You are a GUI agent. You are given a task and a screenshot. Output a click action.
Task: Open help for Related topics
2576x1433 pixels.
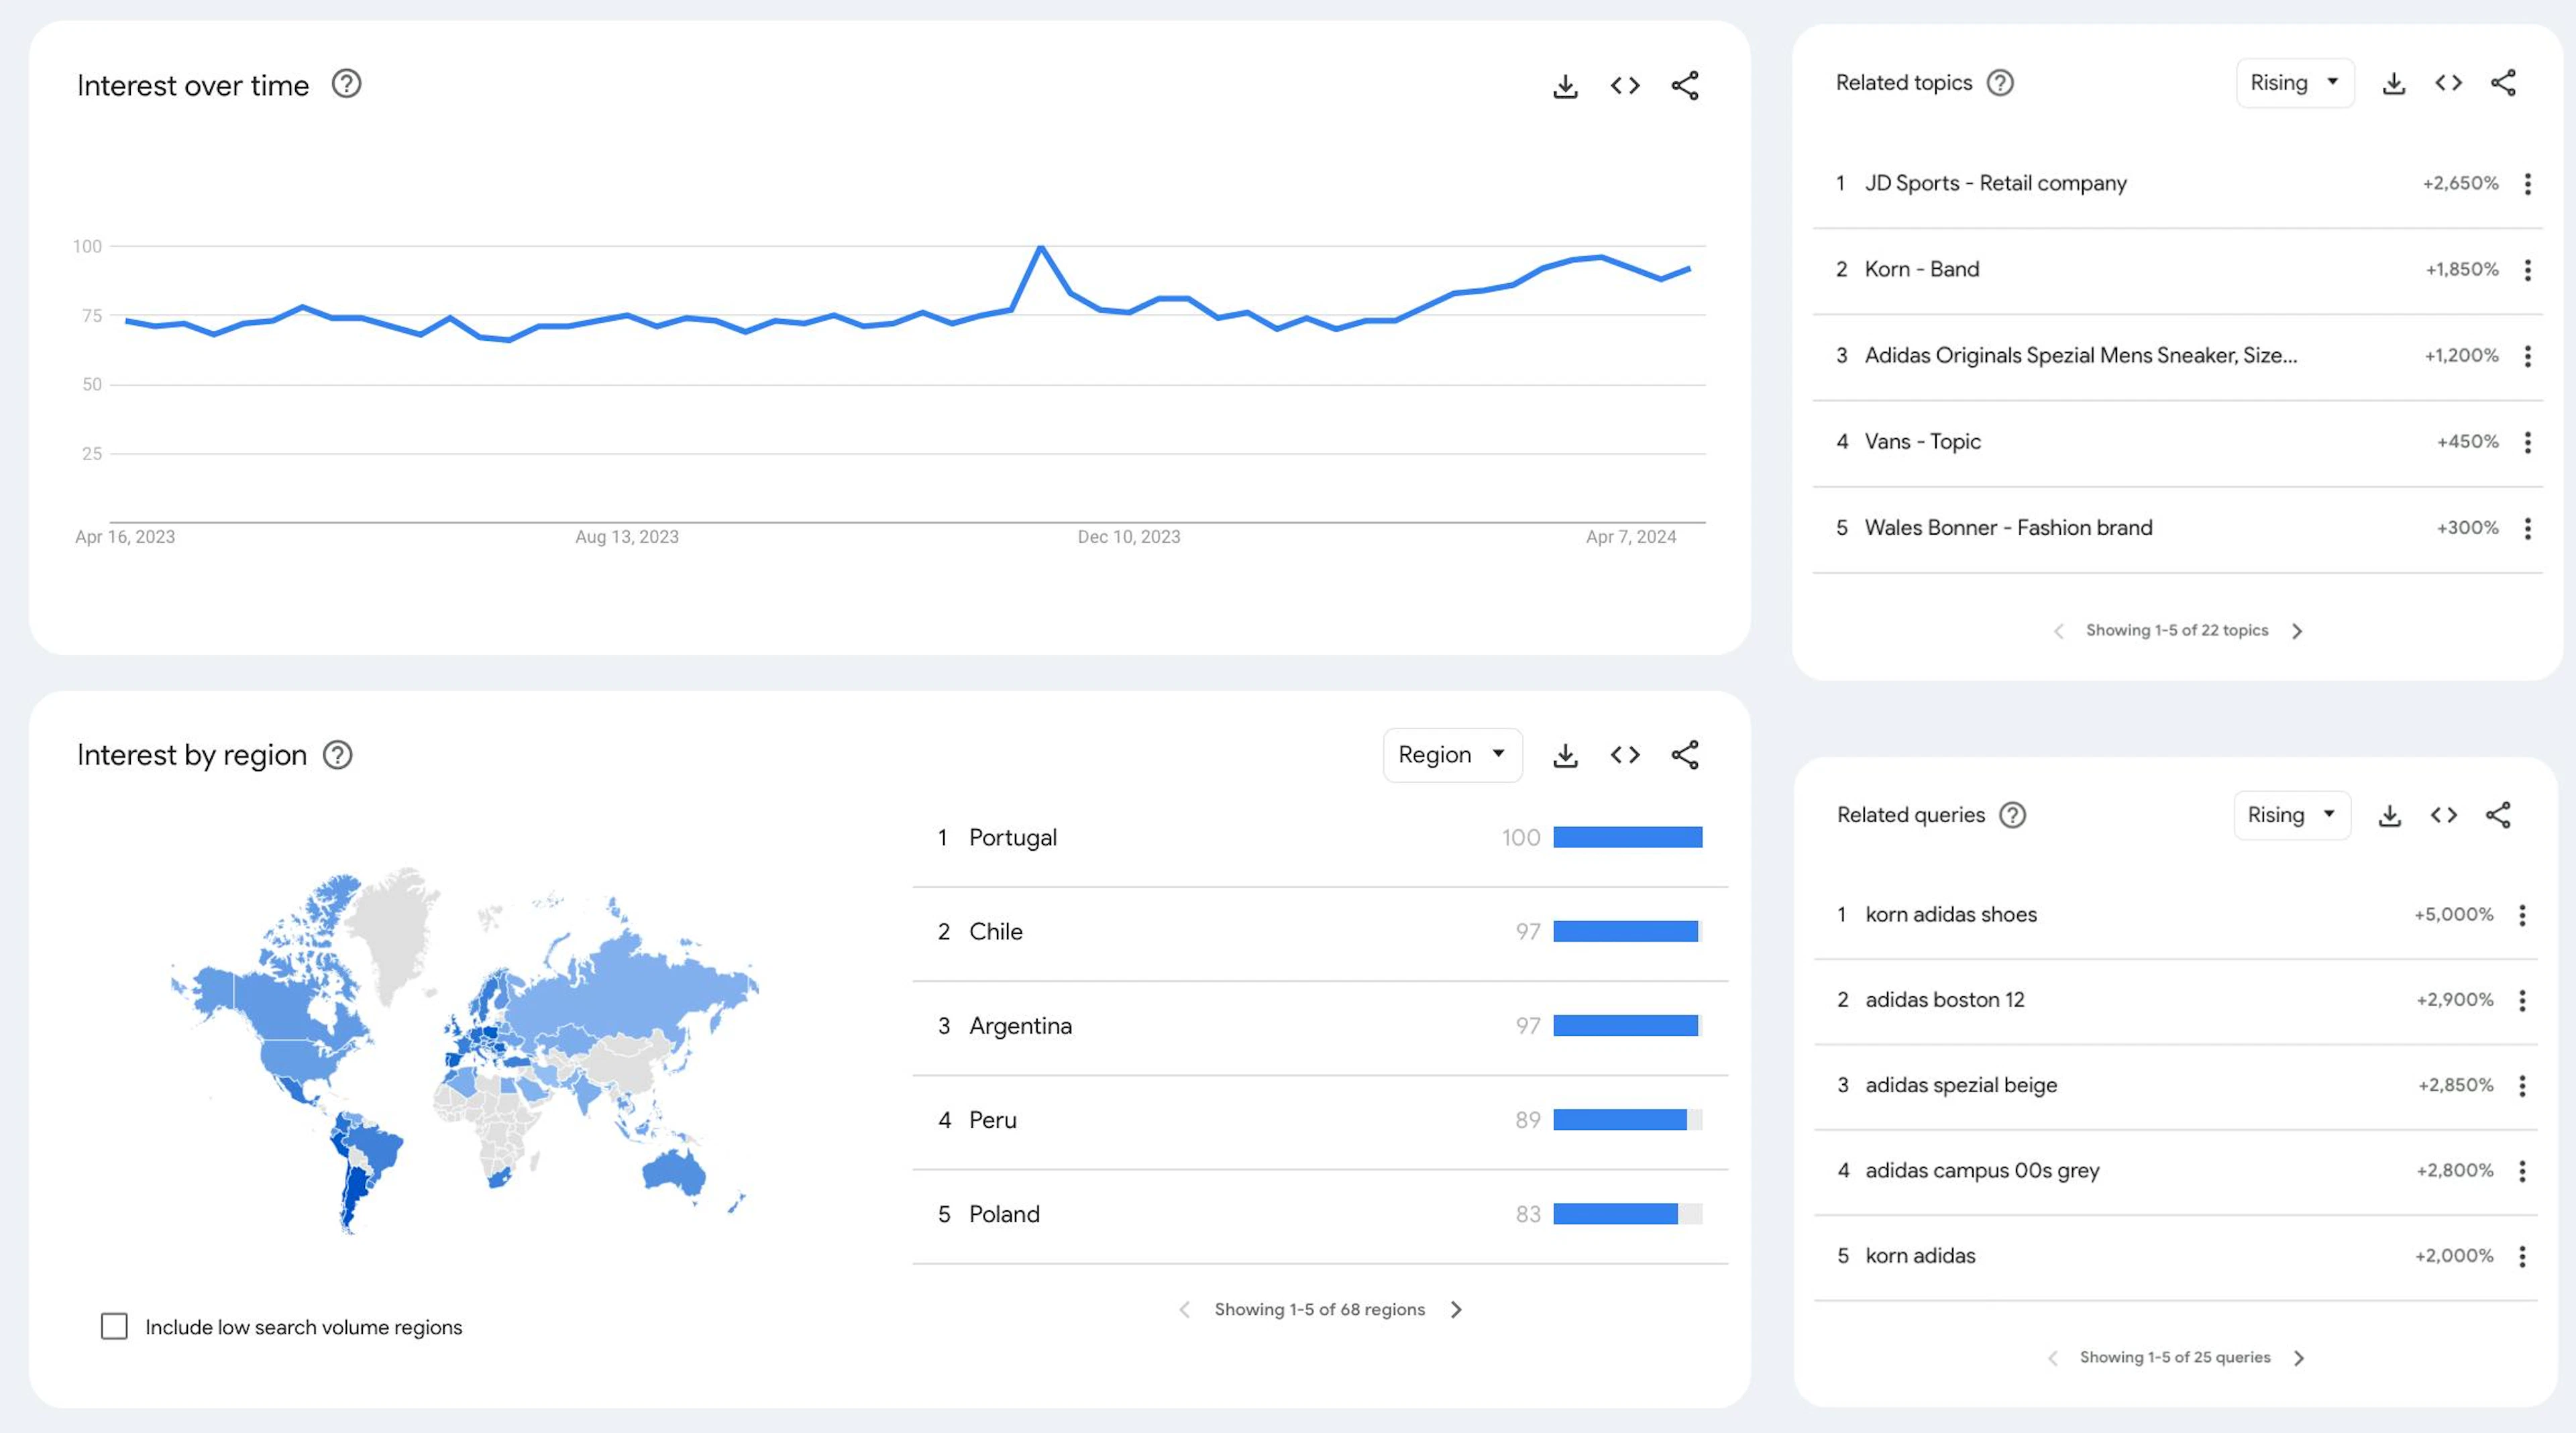(2000, 83)
